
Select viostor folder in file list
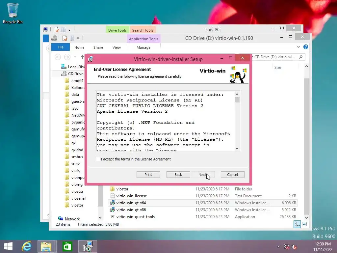(x=203, y=189)
